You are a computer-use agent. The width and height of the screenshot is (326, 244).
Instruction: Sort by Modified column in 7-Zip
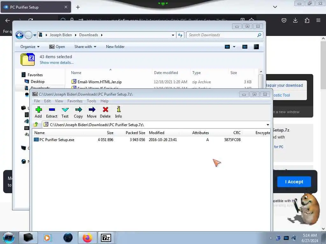157,133
